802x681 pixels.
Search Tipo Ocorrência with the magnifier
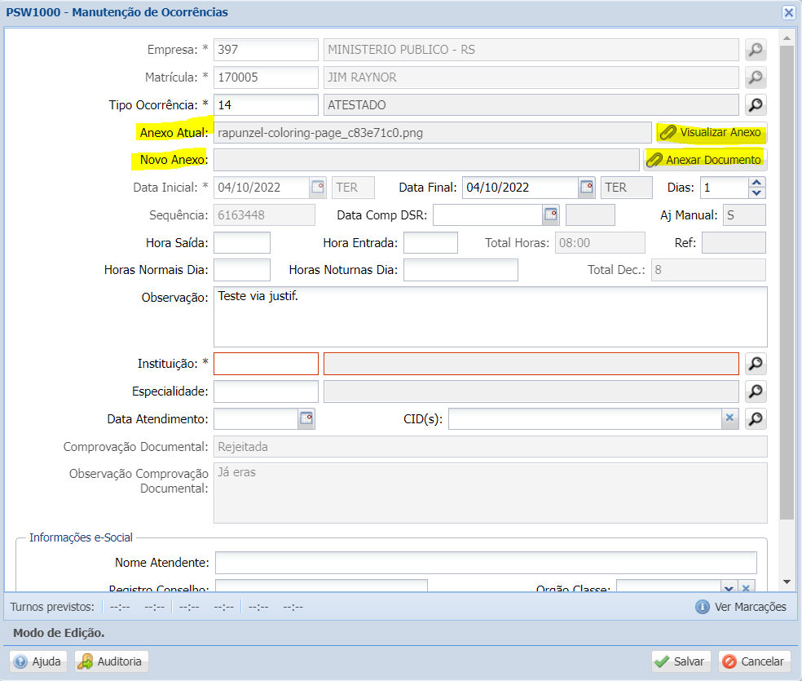click(x=755, y=105)
